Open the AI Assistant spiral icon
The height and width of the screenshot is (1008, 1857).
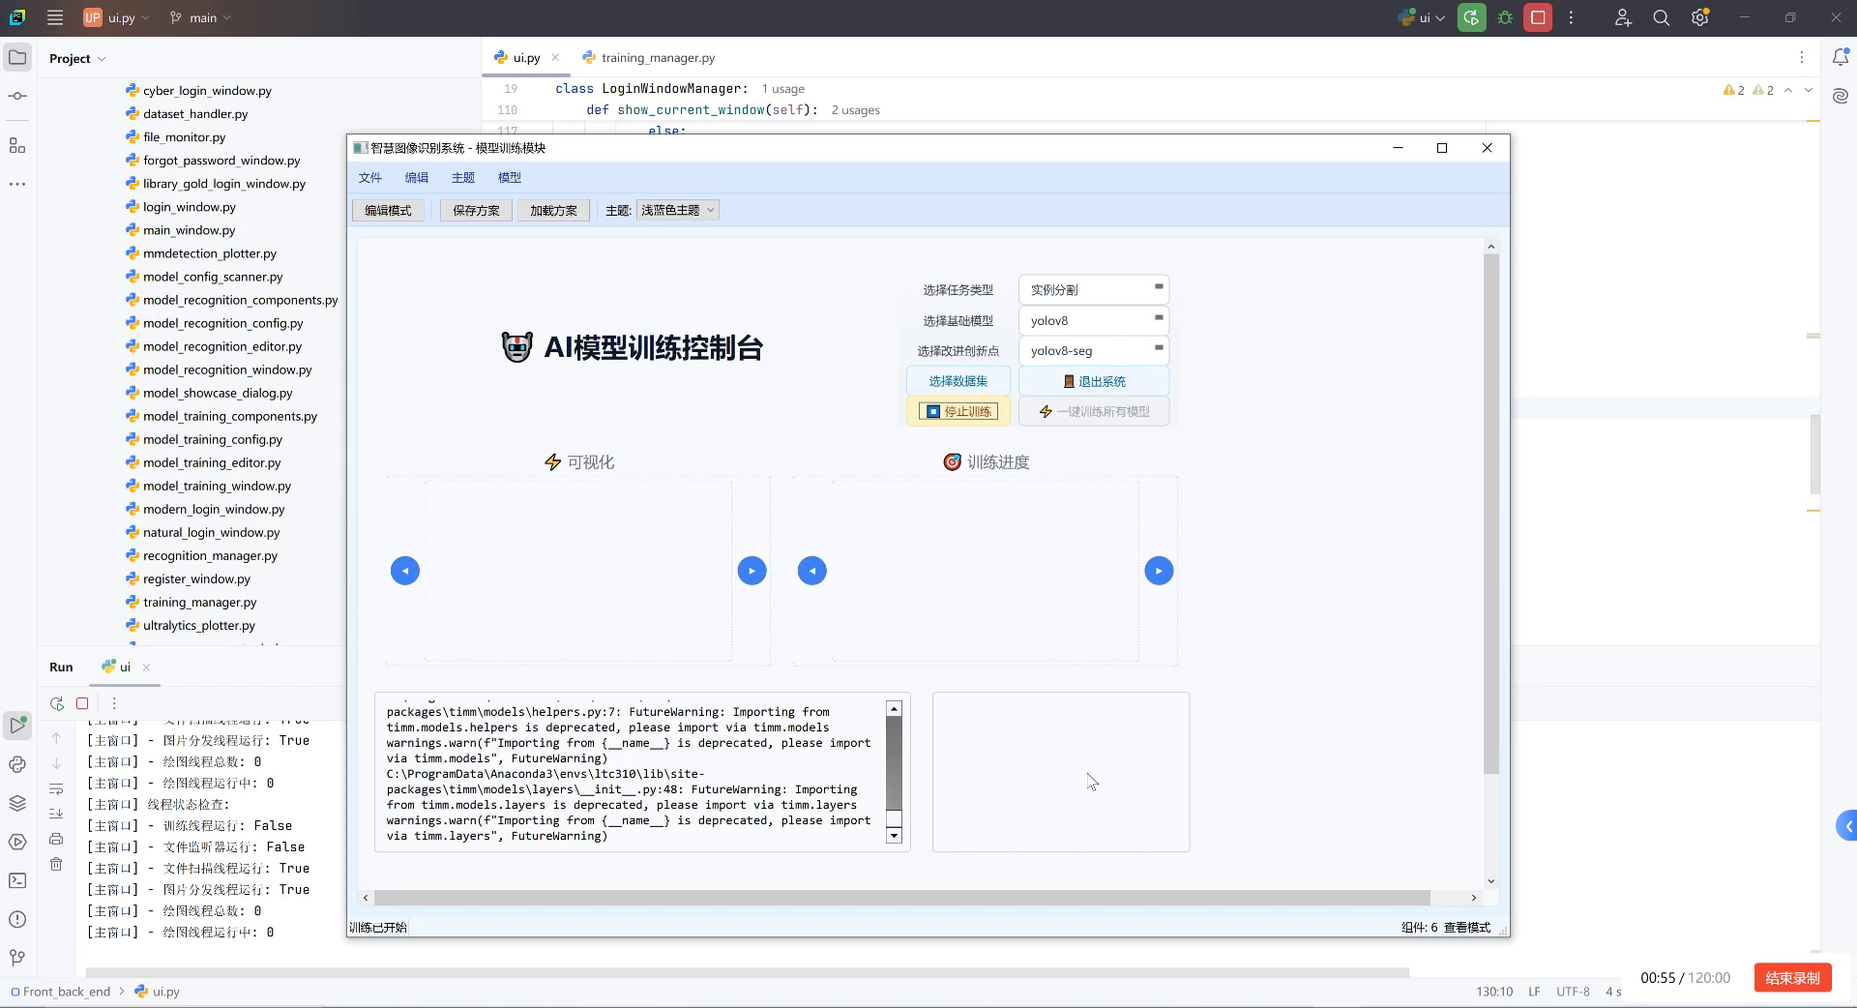[x=1840, y=96]
